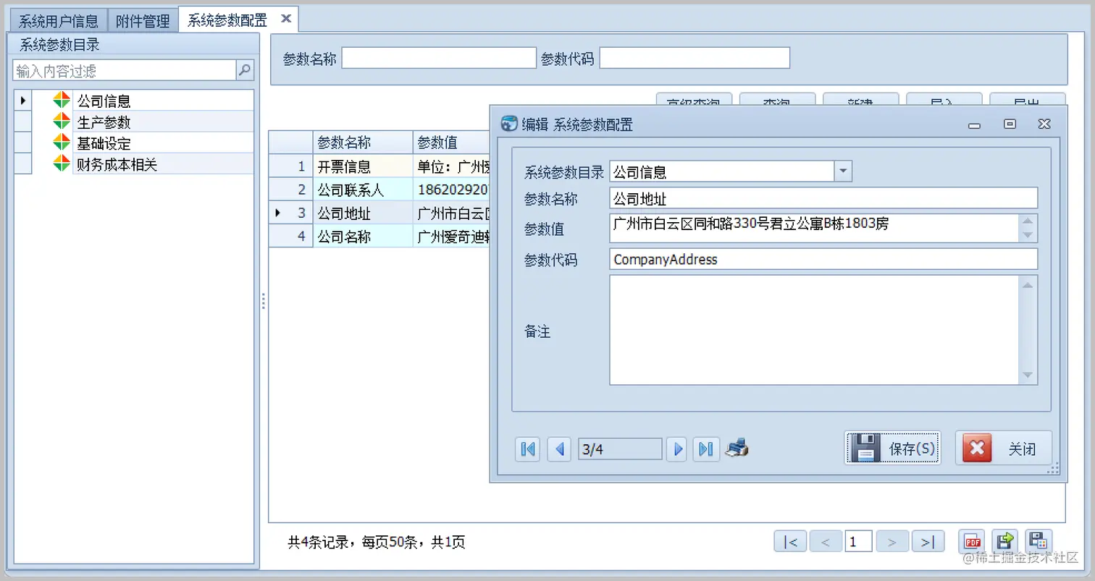Screen dimensions: 1095x581
Task: Select the 开票信息 grid row
Action: pyautogui.click(x=379, y=166)
